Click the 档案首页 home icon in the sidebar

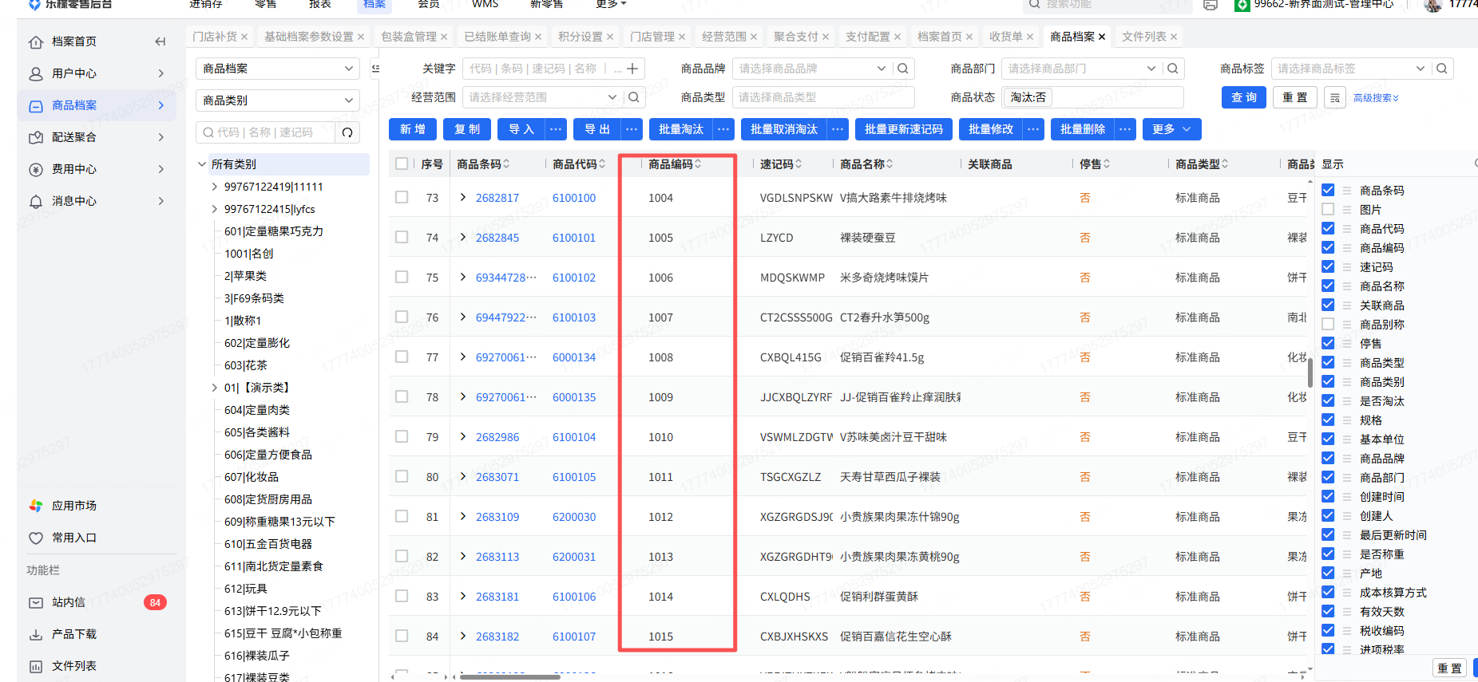[x=36, y=41]
